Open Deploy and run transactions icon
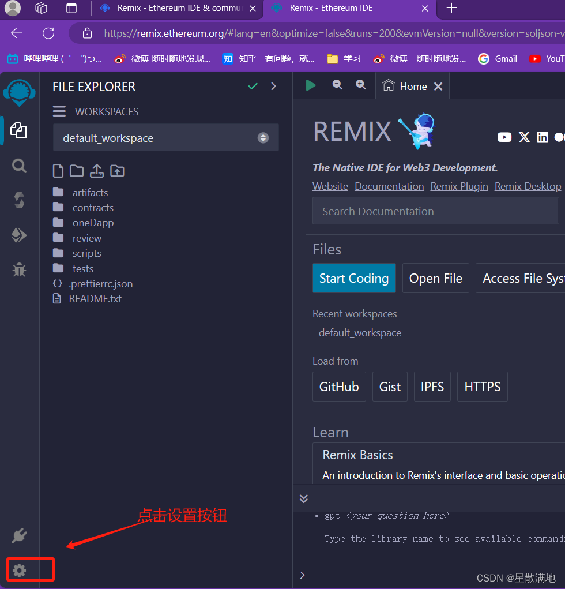This screenshot has height=589, width=565. point(19,235)
